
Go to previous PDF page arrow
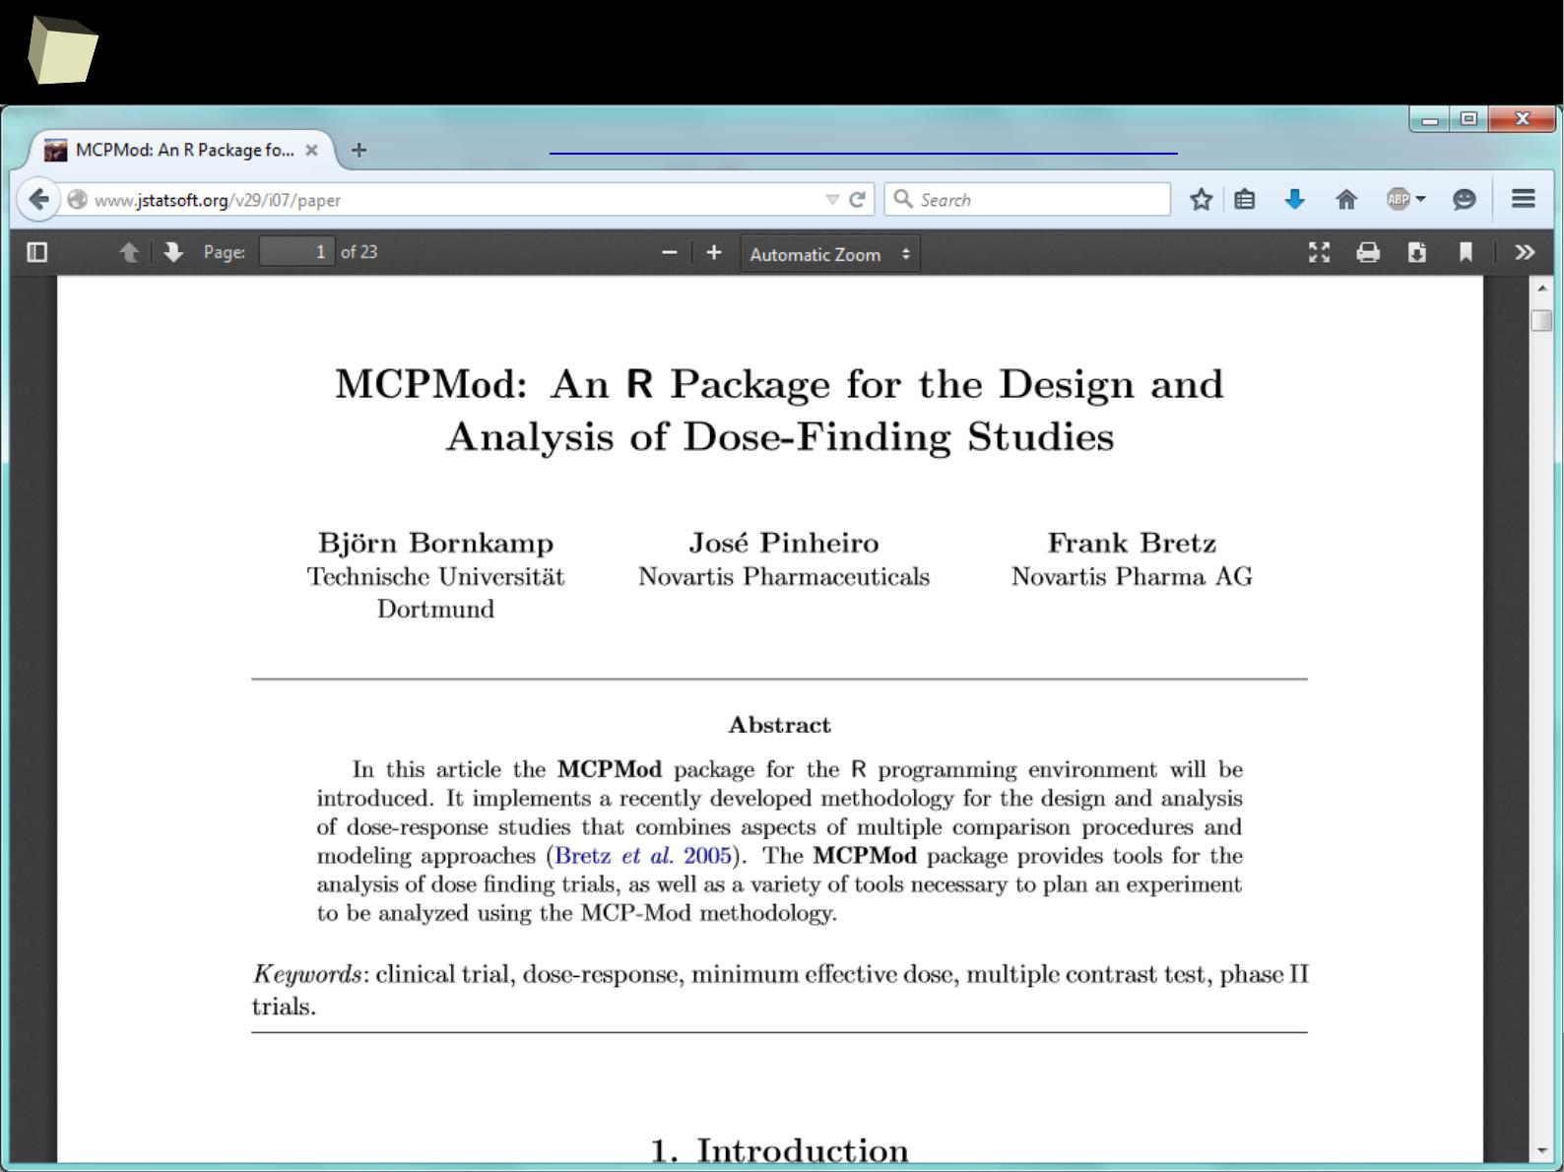pos(129,253)
